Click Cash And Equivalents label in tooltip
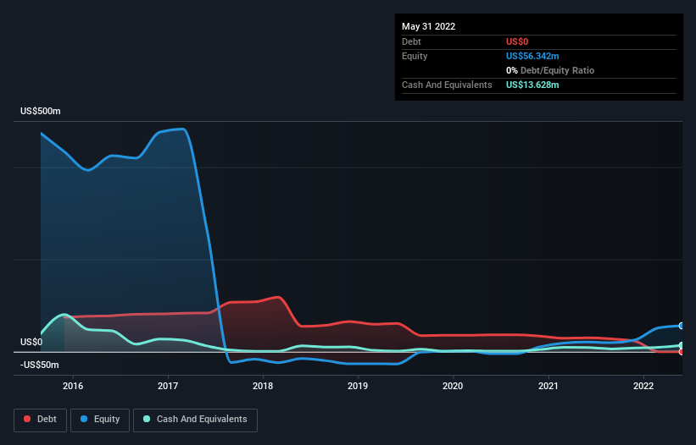This screenshot has height=445, width=696. (x=447, y=85)
